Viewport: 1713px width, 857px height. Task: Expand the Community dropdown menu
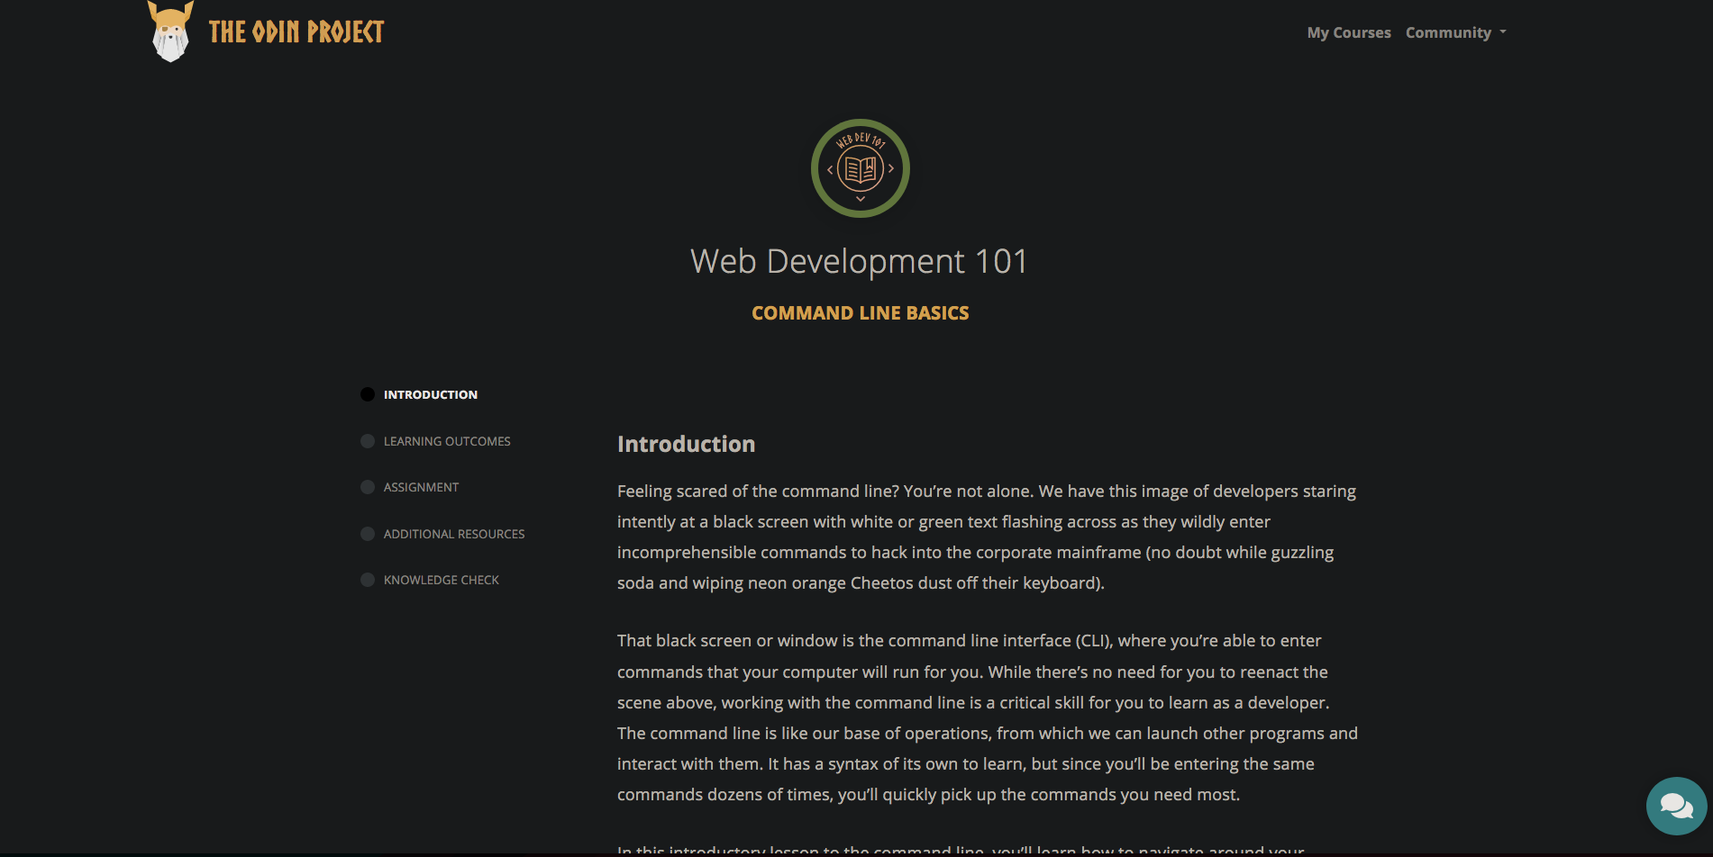coord(1455,32)
